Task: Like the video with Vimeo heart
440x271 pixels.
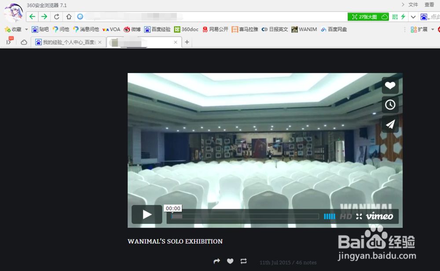Action: (390, 85)
